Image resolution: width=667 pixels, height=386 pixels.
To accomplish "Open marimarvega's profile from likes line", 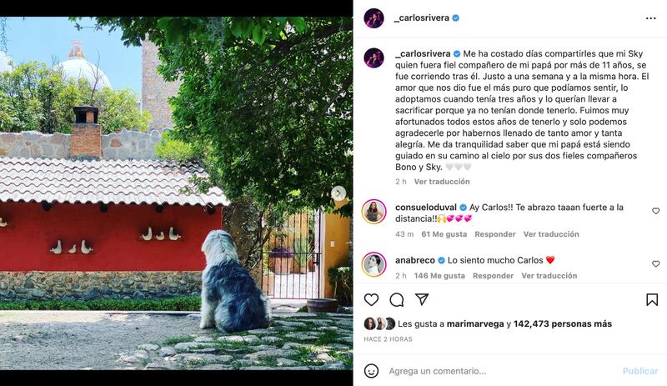I will pyautogui.click(x=475, y=323).
